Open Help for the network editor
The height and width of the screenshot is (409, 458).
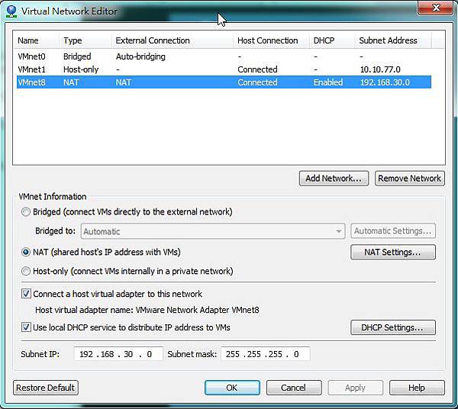417,388
